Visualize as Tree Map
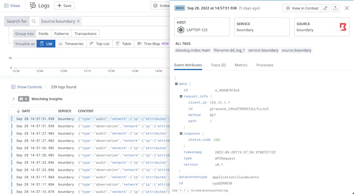354x194 pixels. (x=152, y=44)
